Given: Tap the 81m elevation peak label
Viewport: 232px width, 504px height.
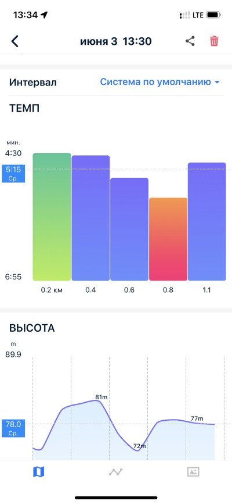Looking at the screenshot, I should [x=101, y=397].
